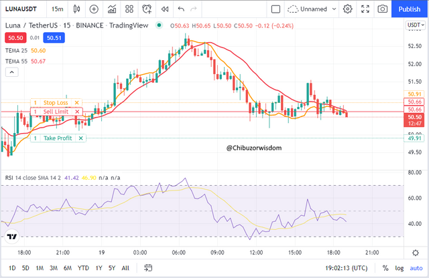The image size is (429, 278).
Task: Set date range to YTD
Action: [x=83, y=268]
